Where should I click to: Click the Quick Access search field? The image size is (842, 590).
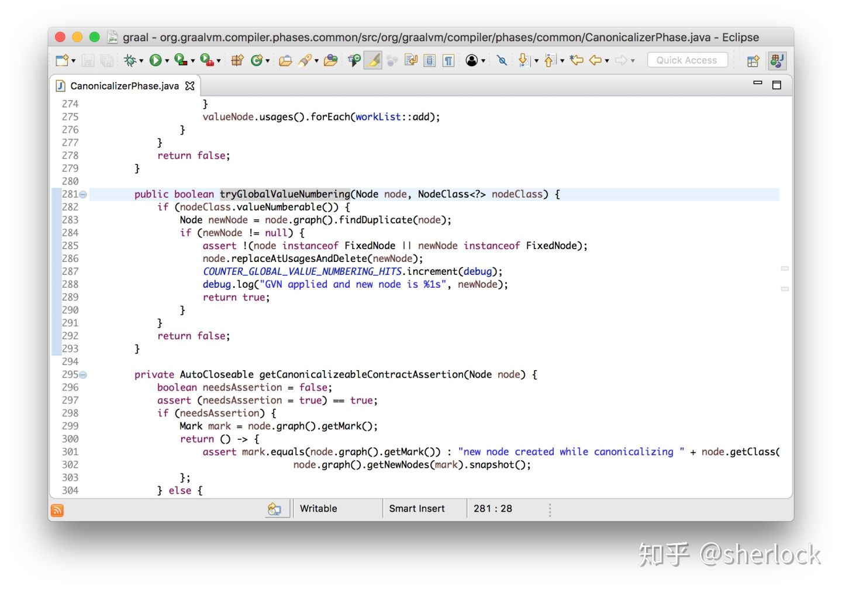point(687,60)
